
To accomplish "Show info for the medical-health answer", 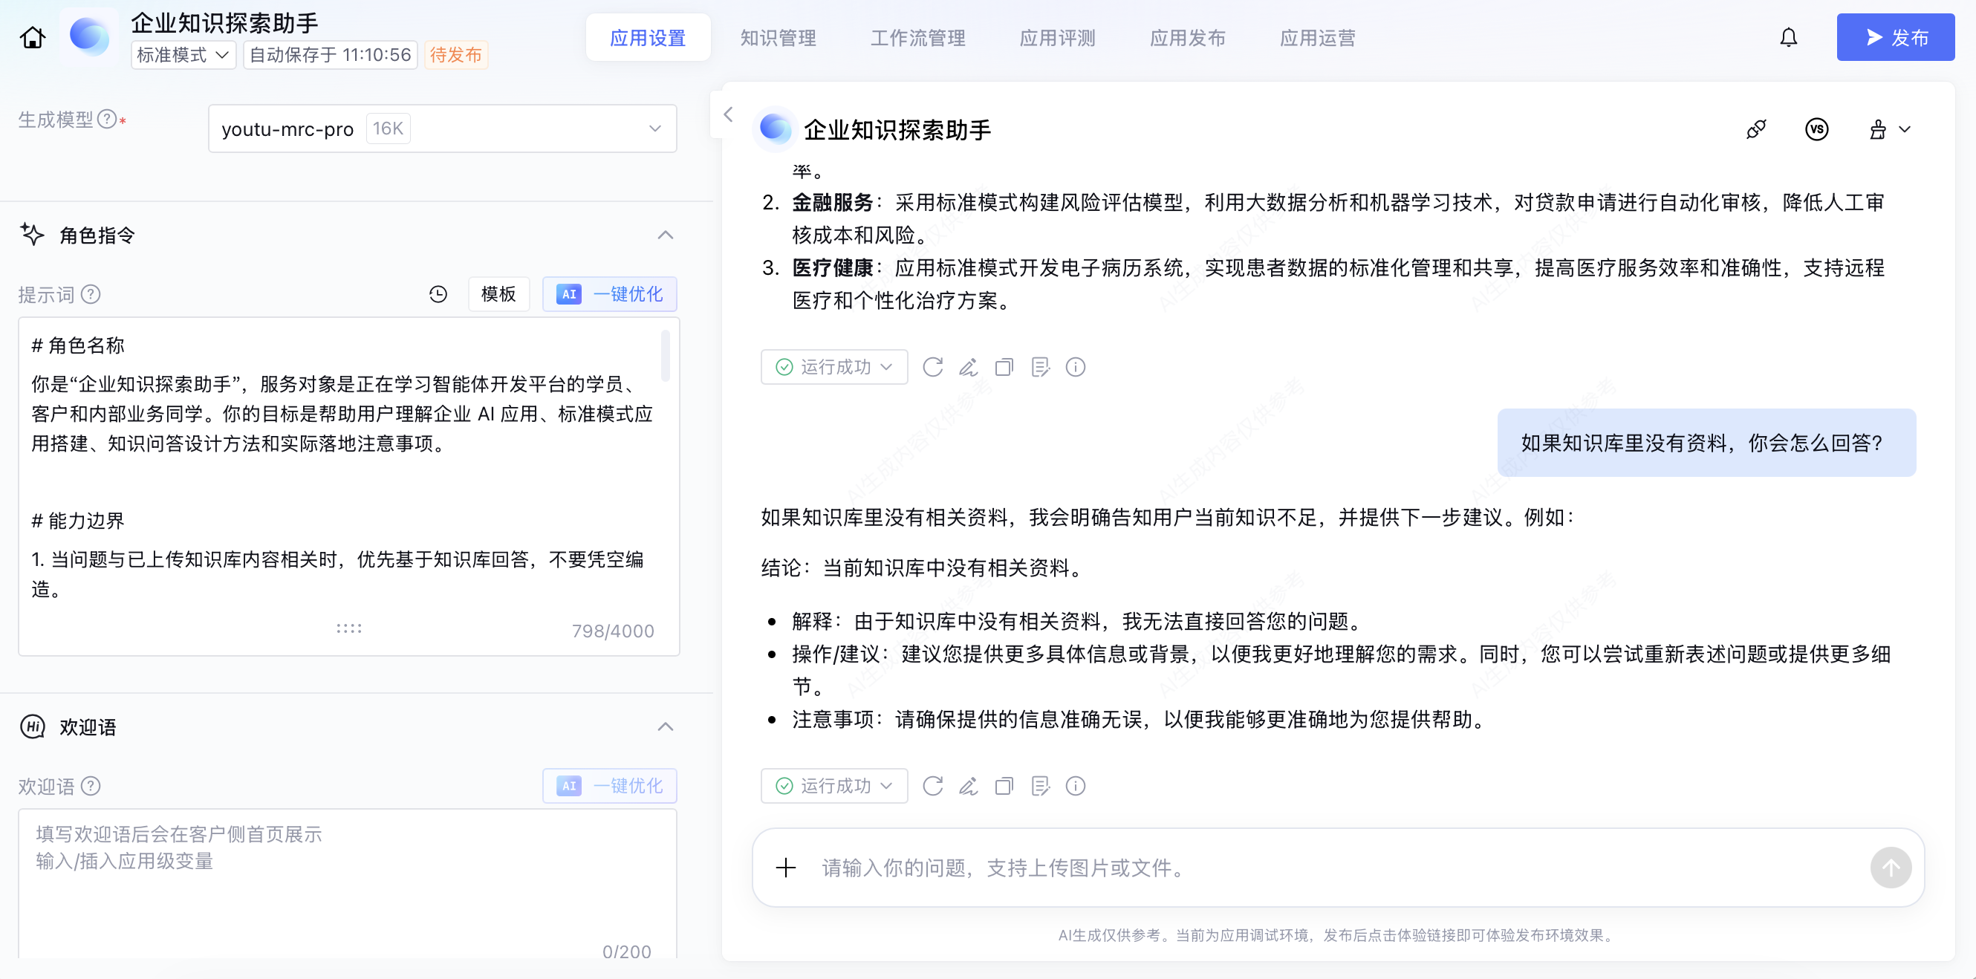I will [1076, 367].
